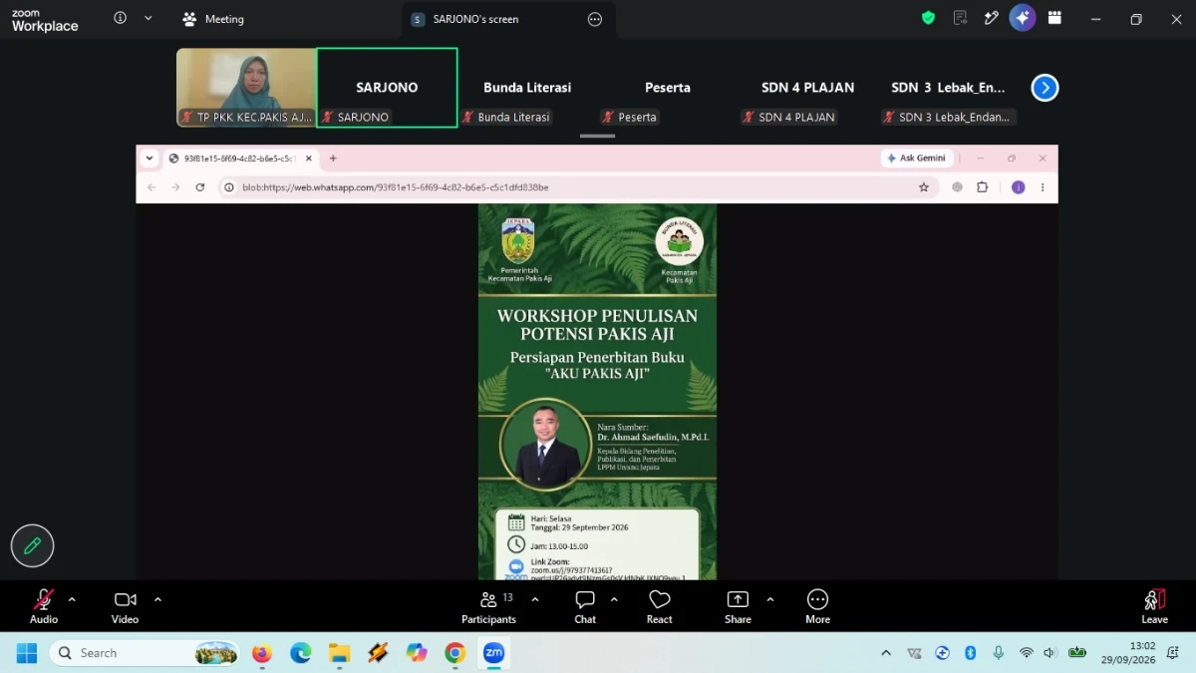Open the meeting notes icon
Screen dimensions: 1196x673
[960, 18]
